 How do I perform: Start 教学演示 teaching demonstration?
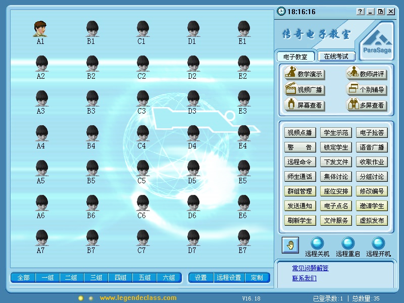305,73
